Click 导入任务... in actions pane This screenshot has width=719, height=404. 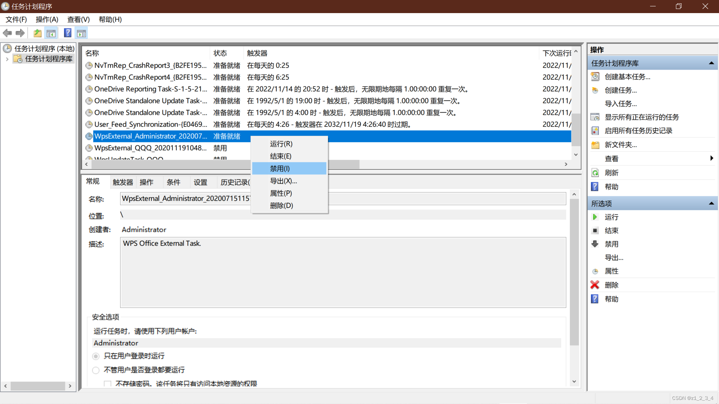point(621,104)
